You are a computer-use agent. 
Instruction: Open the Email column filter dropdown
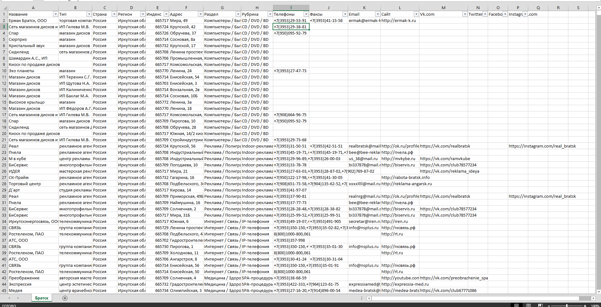click(x=378, y=14)
